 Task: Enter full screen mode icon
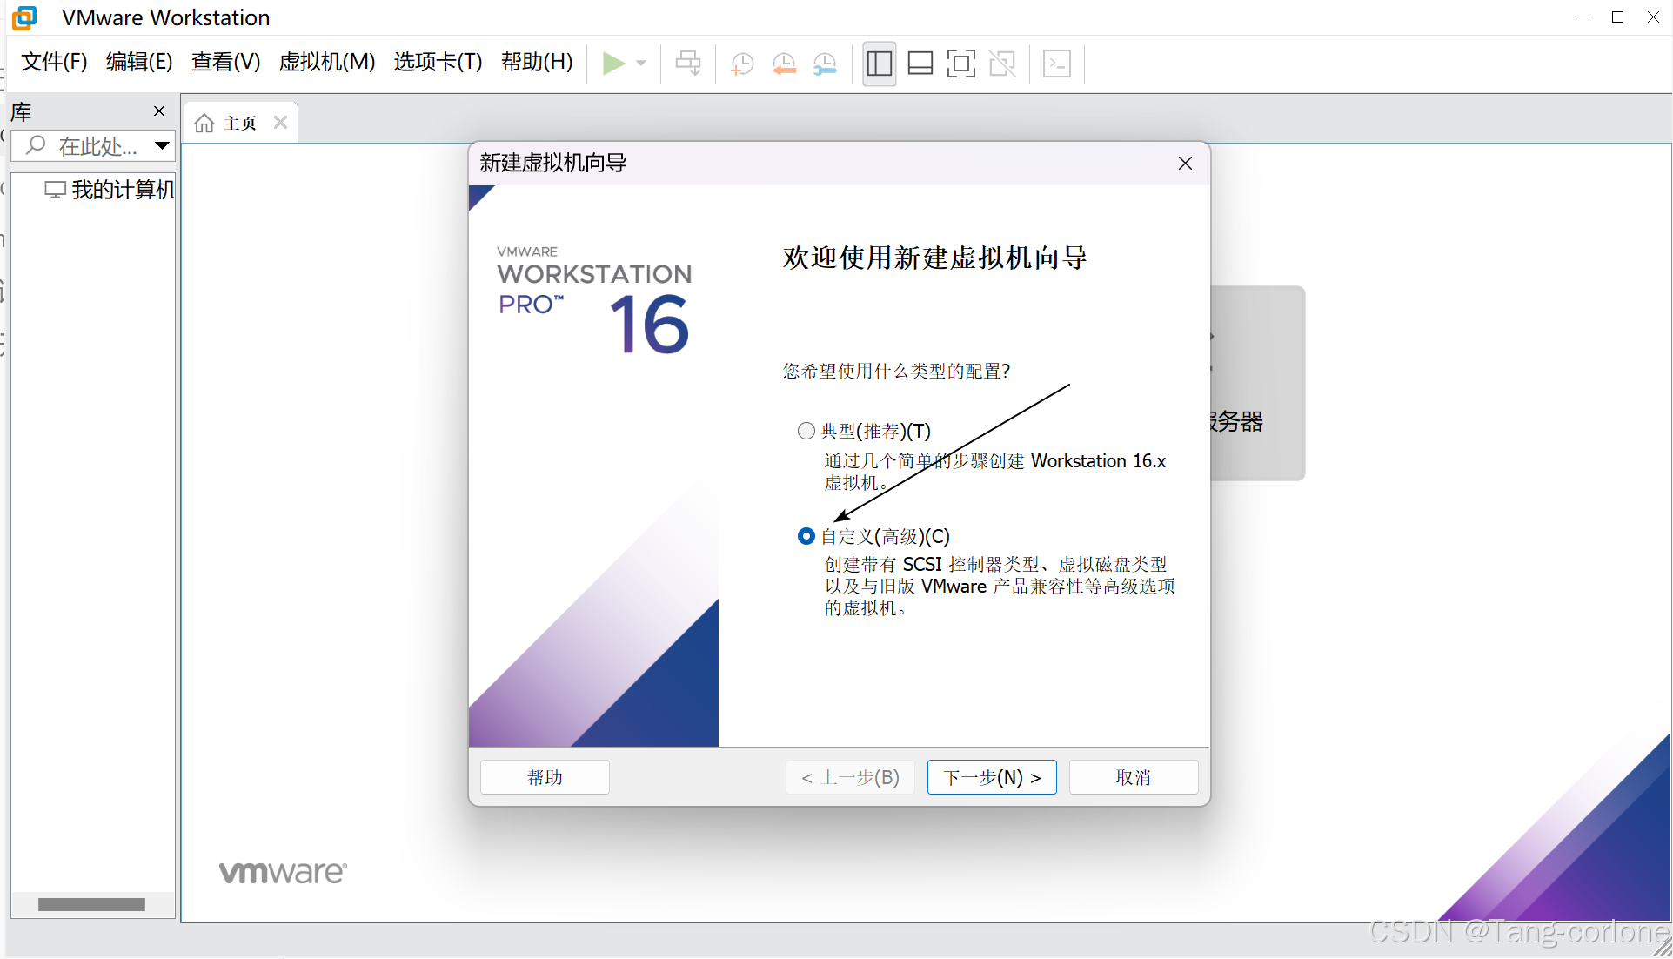pyautogui.click(x=960, y=63)
